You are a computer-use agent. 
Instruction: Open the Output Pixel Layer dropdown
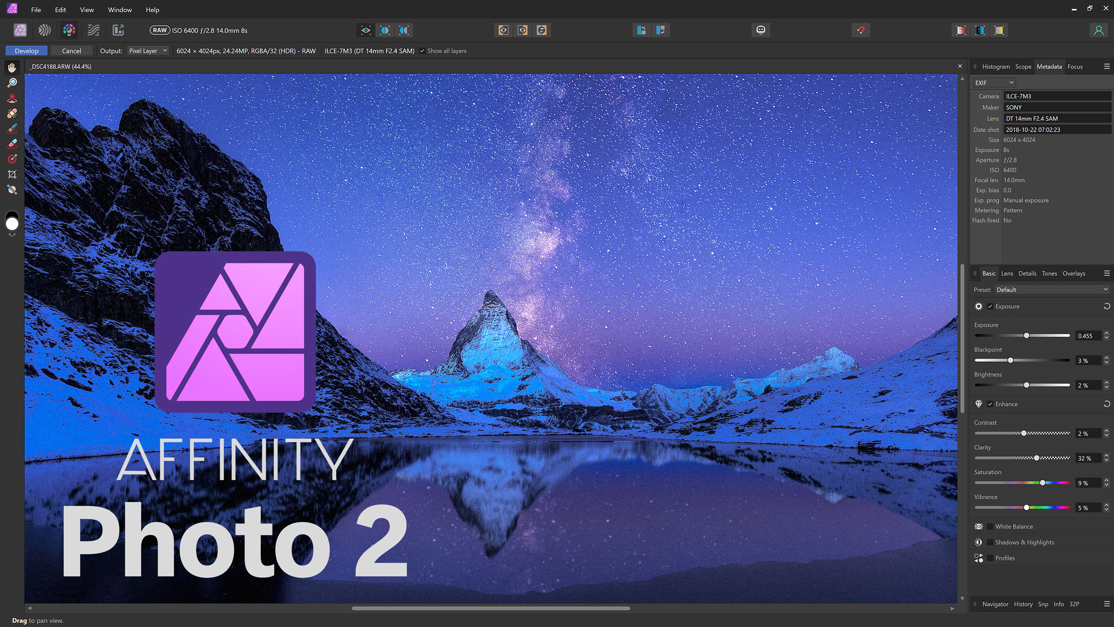click(x=147, y=51)
